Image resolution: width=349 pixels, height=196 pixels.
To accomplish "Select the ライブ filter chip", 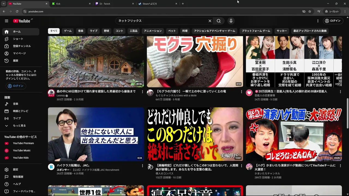I will (x=94, y=31).
